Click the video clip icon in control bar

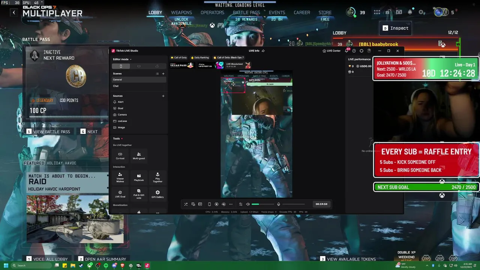(x=200, y=204)
